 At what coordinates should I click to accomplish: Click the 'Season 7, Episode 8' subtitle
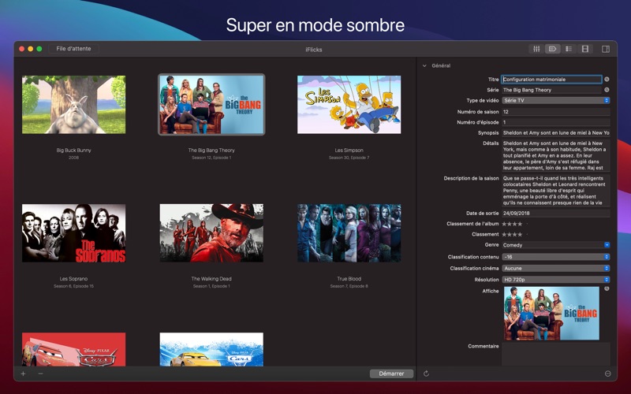[x=349, y=286]
